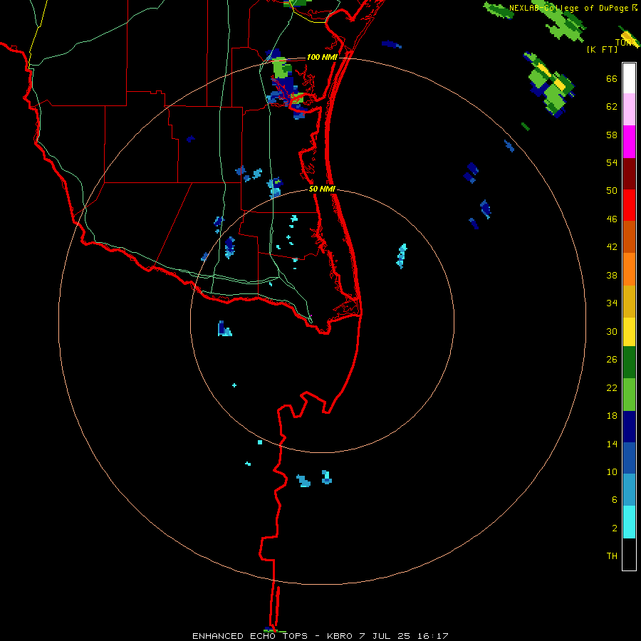
Task: Click the cyan legend swatch beside 2
Action: pyautogui.click(x=629, y=522)
